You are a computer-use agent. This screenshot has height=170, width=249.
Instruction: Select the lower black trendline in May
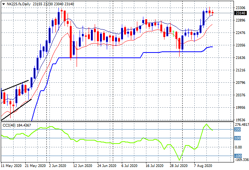pos(16,110)
